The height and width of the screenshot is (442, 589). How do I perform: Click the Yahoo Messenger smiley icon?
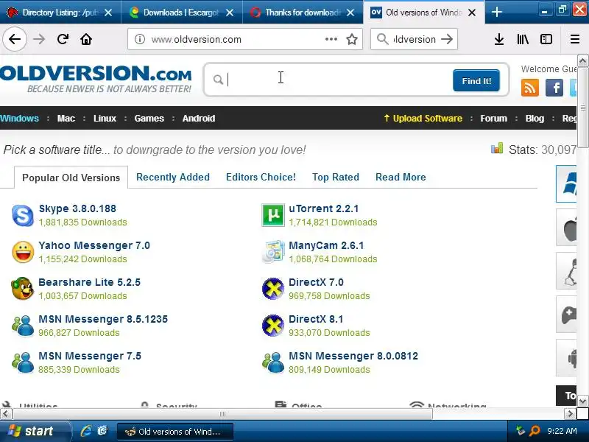(23, 252)
